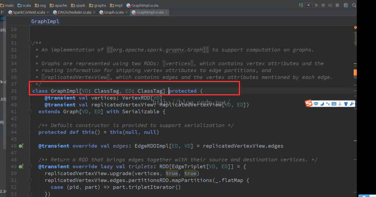Click the protected keyword on line 38
376x197 pixels.
183,91
